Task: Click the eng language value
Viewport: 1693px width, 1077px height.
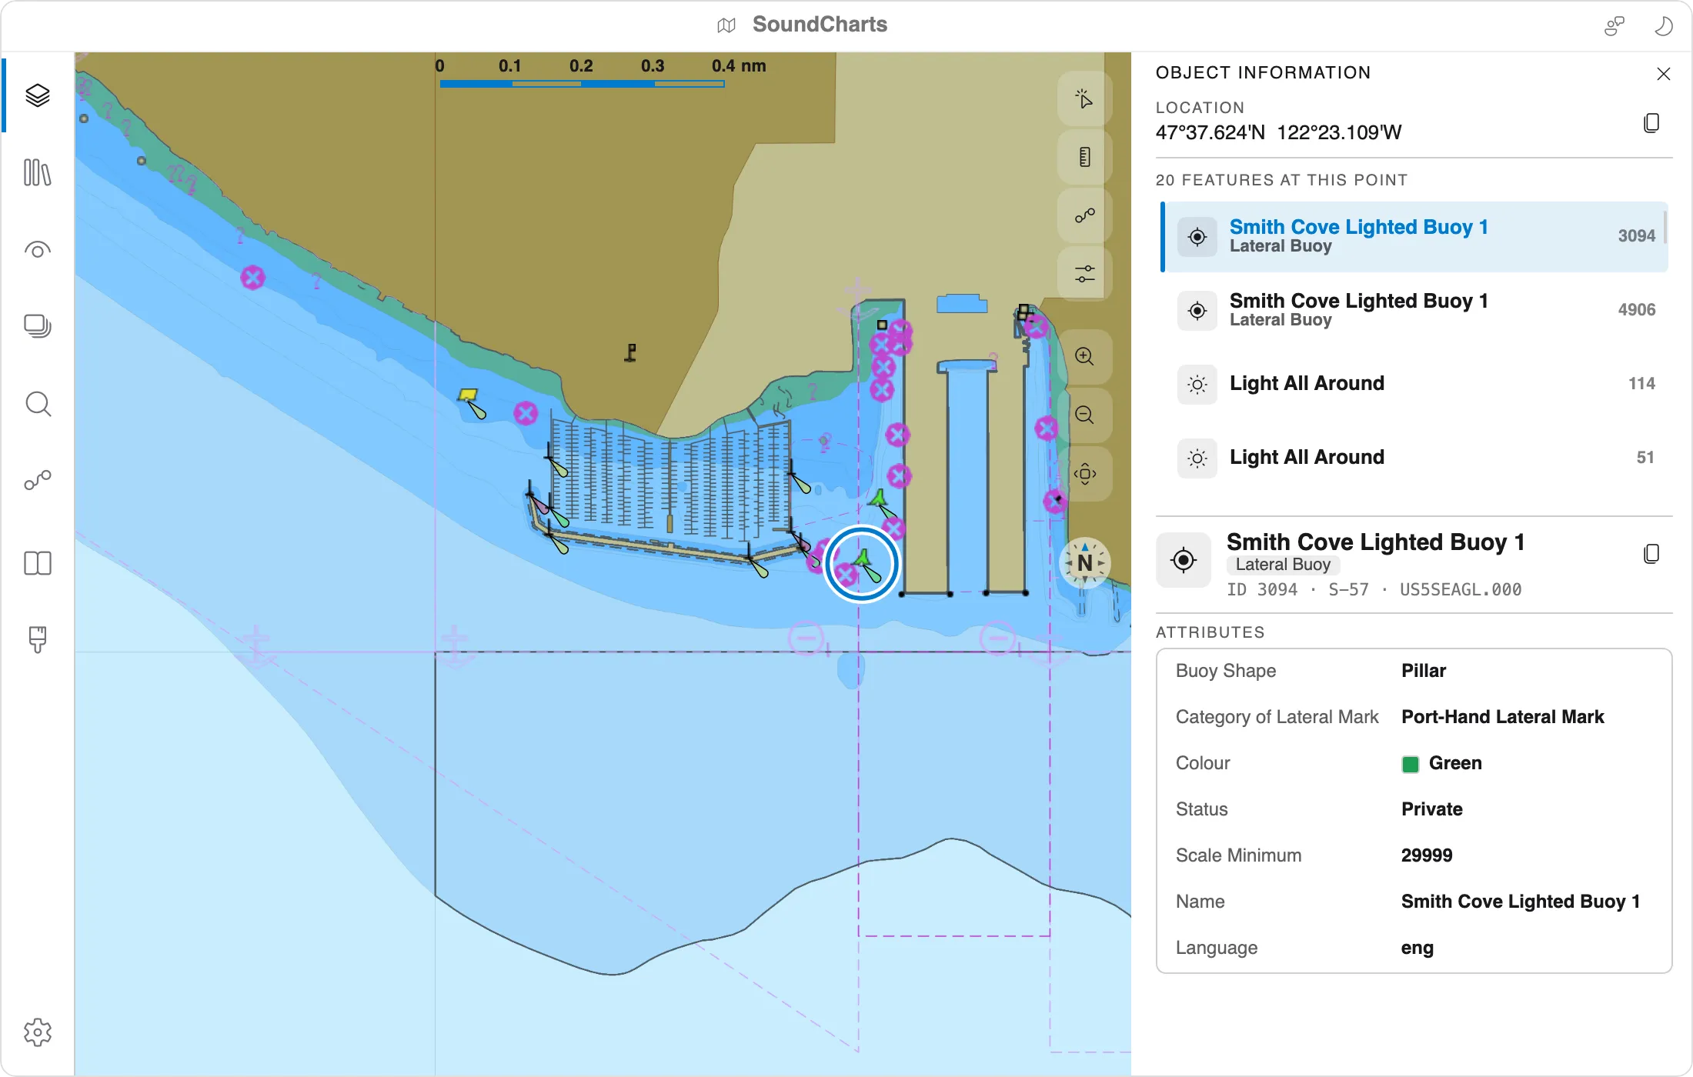Action: pos(1417,948)
